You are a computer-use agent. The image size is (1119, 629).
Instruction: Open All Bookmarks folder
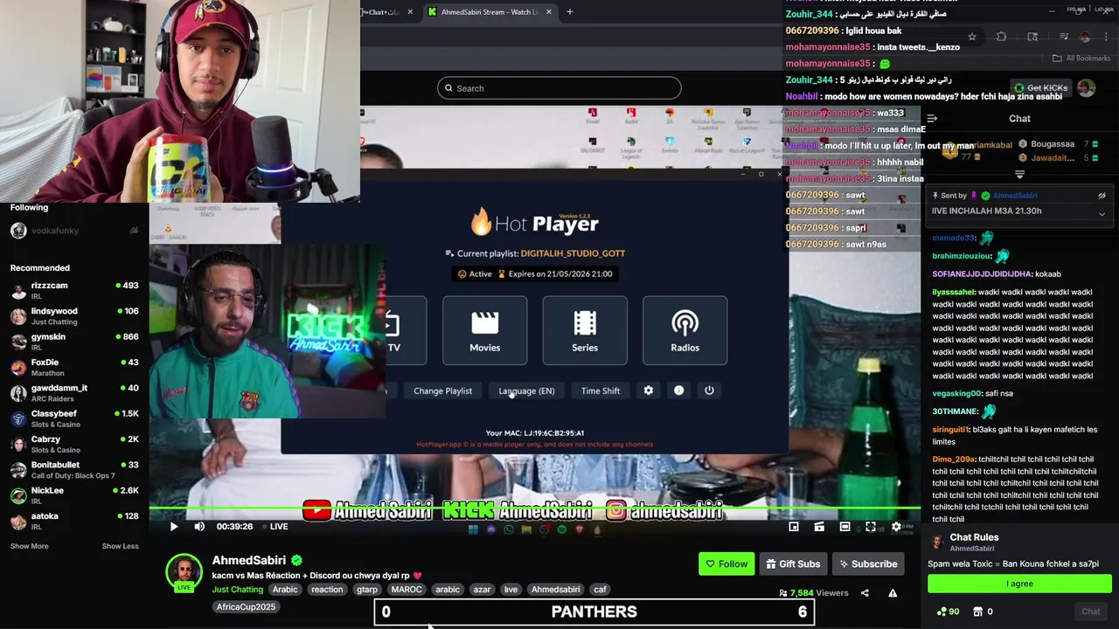[1081, 59]
